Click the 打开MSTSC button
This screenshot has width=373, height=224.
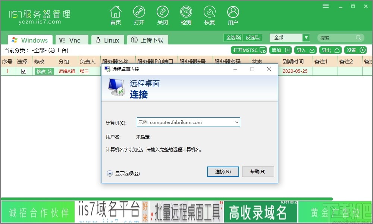click(x=248, y=50)
